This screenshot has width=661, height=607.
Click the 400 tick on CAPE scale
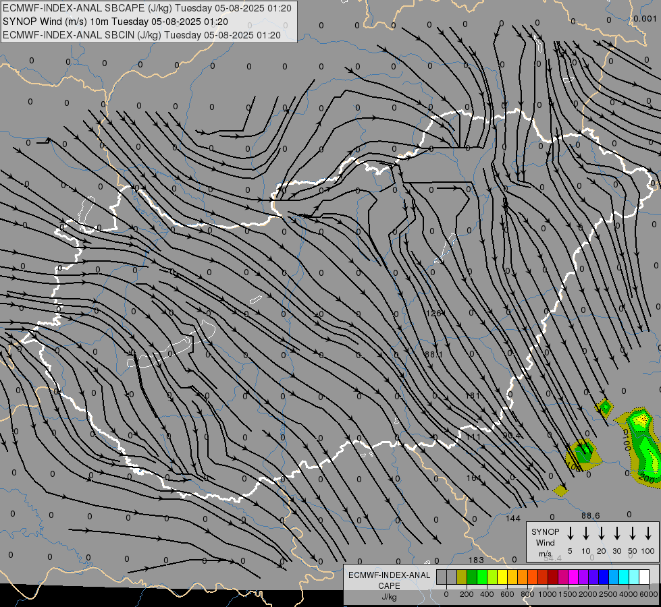487,594
